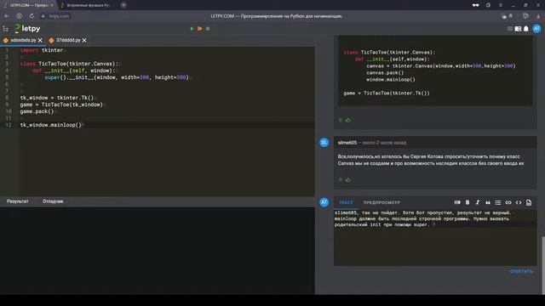The height and width of the screenshot is (306, 545).
Task: Apply italic formatting in comment editor
Action: [x=478, y=202]
